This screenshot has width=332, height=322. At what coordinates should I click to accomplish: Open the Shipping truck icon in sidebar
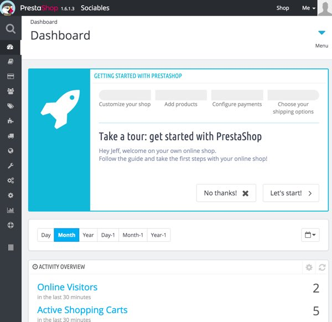click(x=11, y=136)
